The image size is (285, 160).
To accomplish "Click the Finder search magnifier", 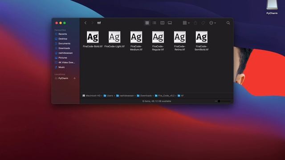I will click(228, 23).
